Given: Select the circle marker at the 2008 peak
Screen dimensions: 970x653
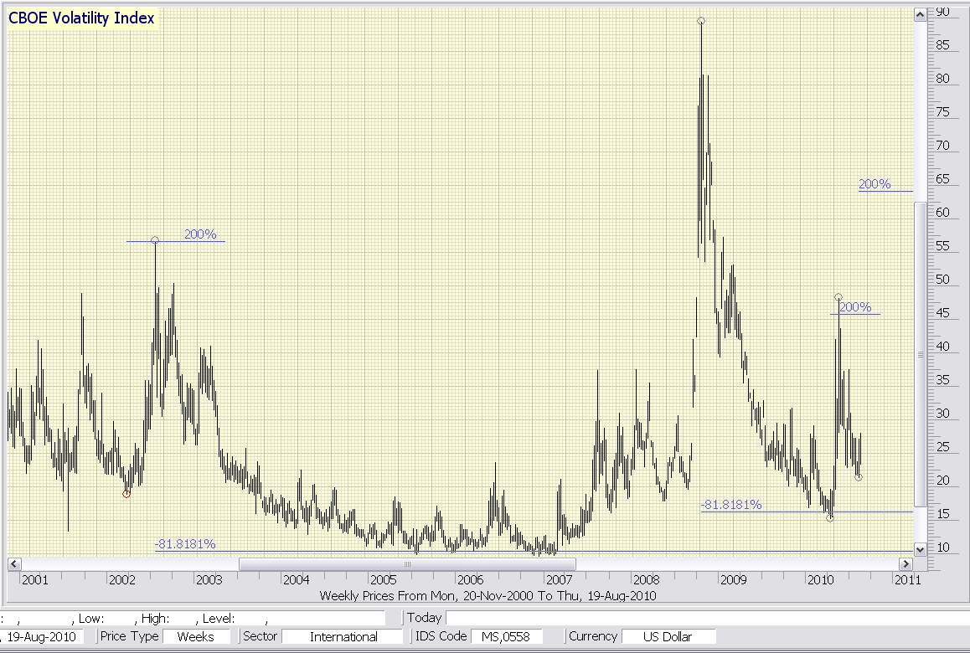Looking at the screenshot, I should pyautogui.click(x=700, y=21).
